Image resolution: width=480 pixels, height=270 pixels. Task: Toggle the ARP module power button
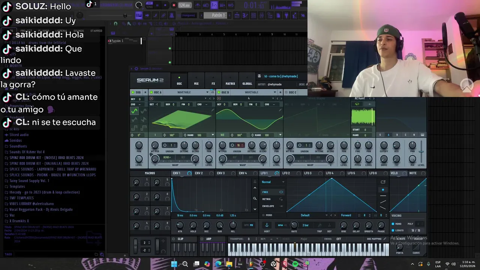202,239
